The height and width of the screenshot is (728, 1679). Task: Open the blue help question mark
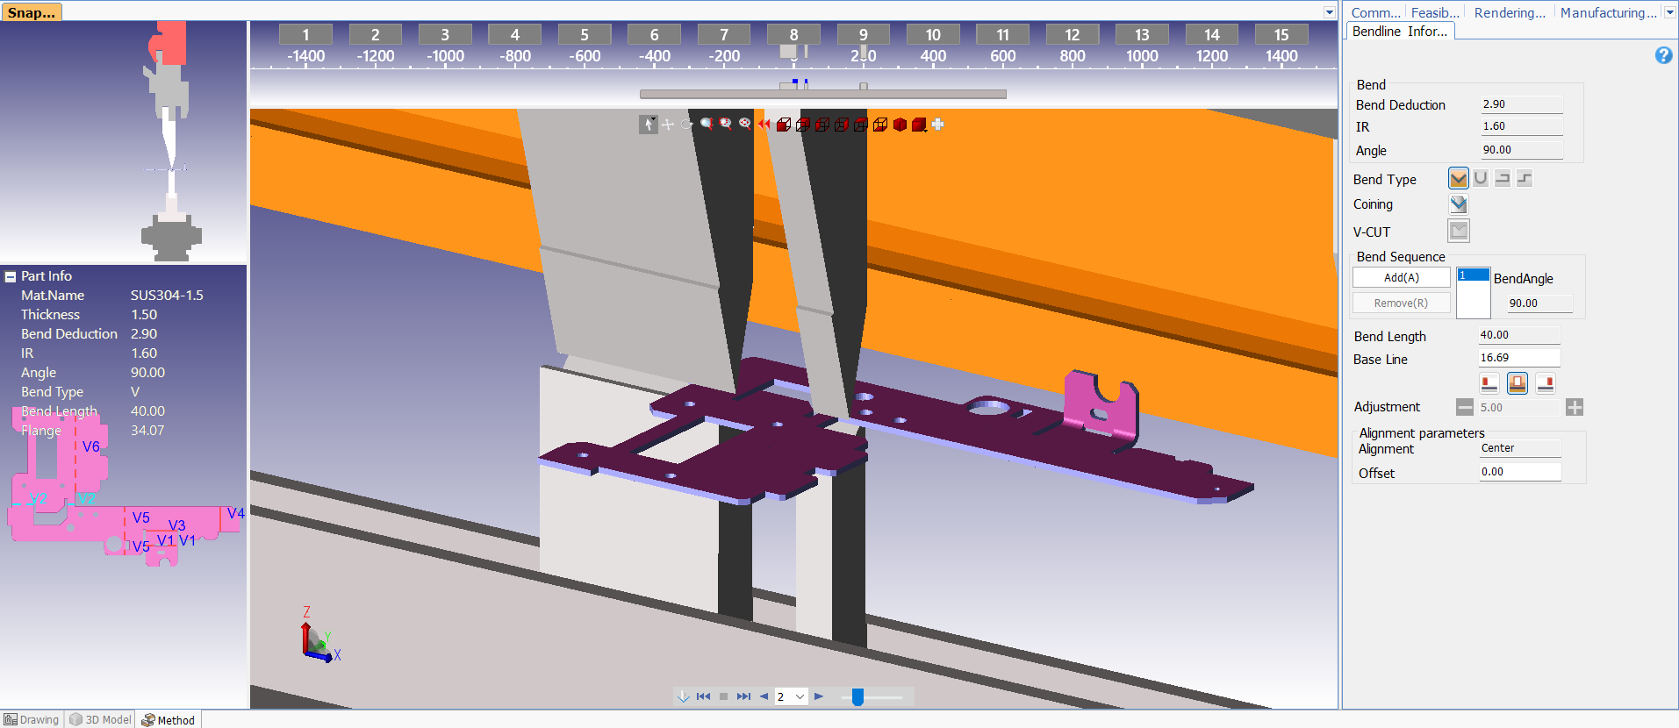pyautogui.click(x=1663, y=55)
